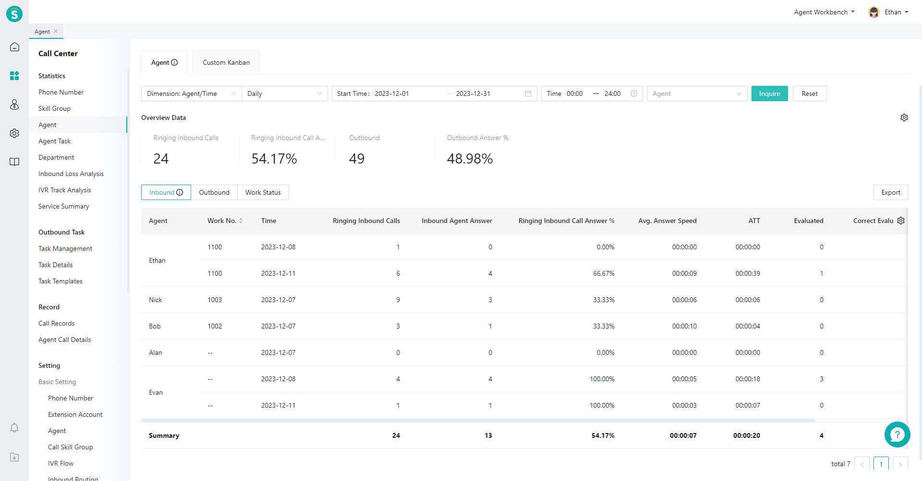Expand the Agent Workbench menu

pos(824,12)
